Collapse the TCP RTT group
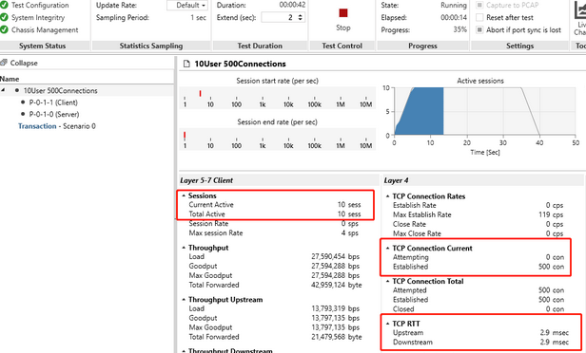Screen dimensions: 586x353 [387, 324]
